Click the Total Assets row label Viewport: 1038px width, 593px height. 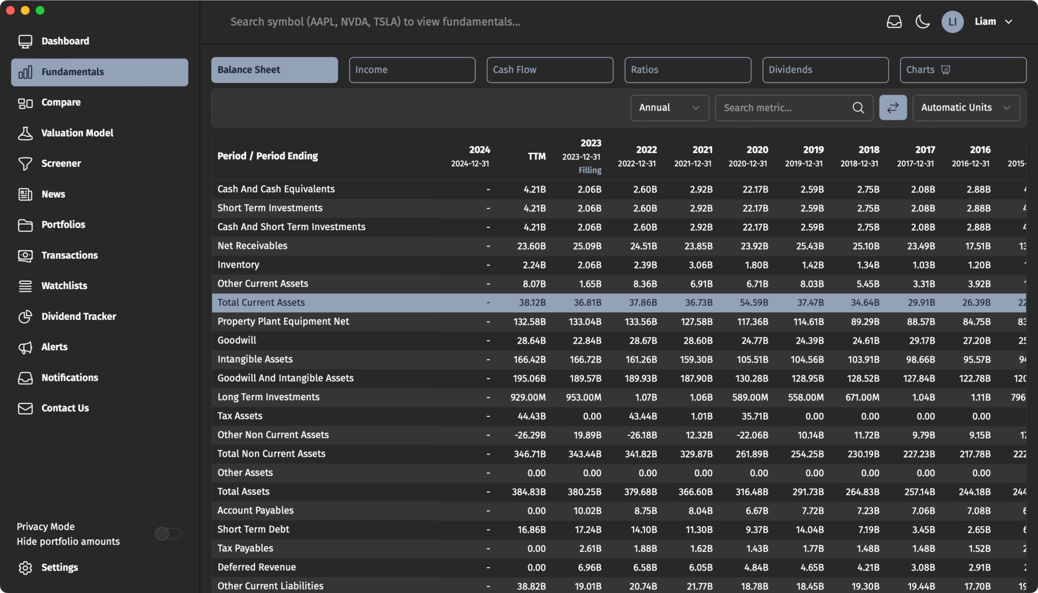[x=243, y=492]
